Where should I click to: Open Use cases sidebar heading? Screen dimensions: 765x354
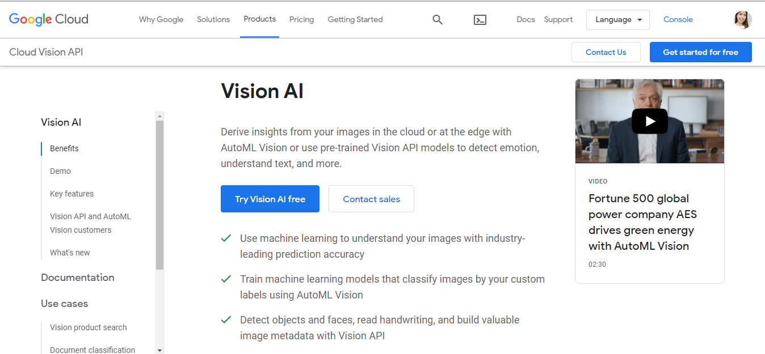65,304
